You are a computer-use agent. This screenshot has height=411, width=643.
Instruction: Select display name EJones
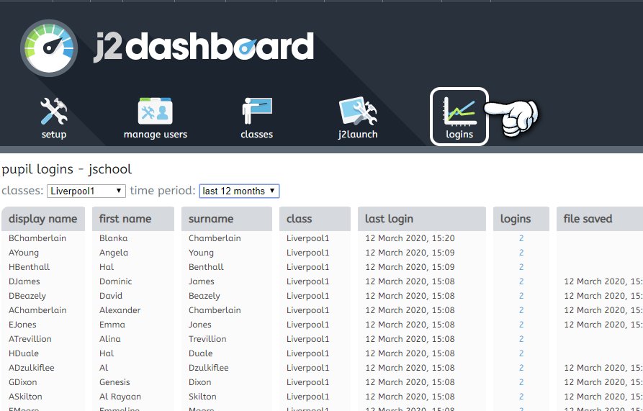(22, 325)
